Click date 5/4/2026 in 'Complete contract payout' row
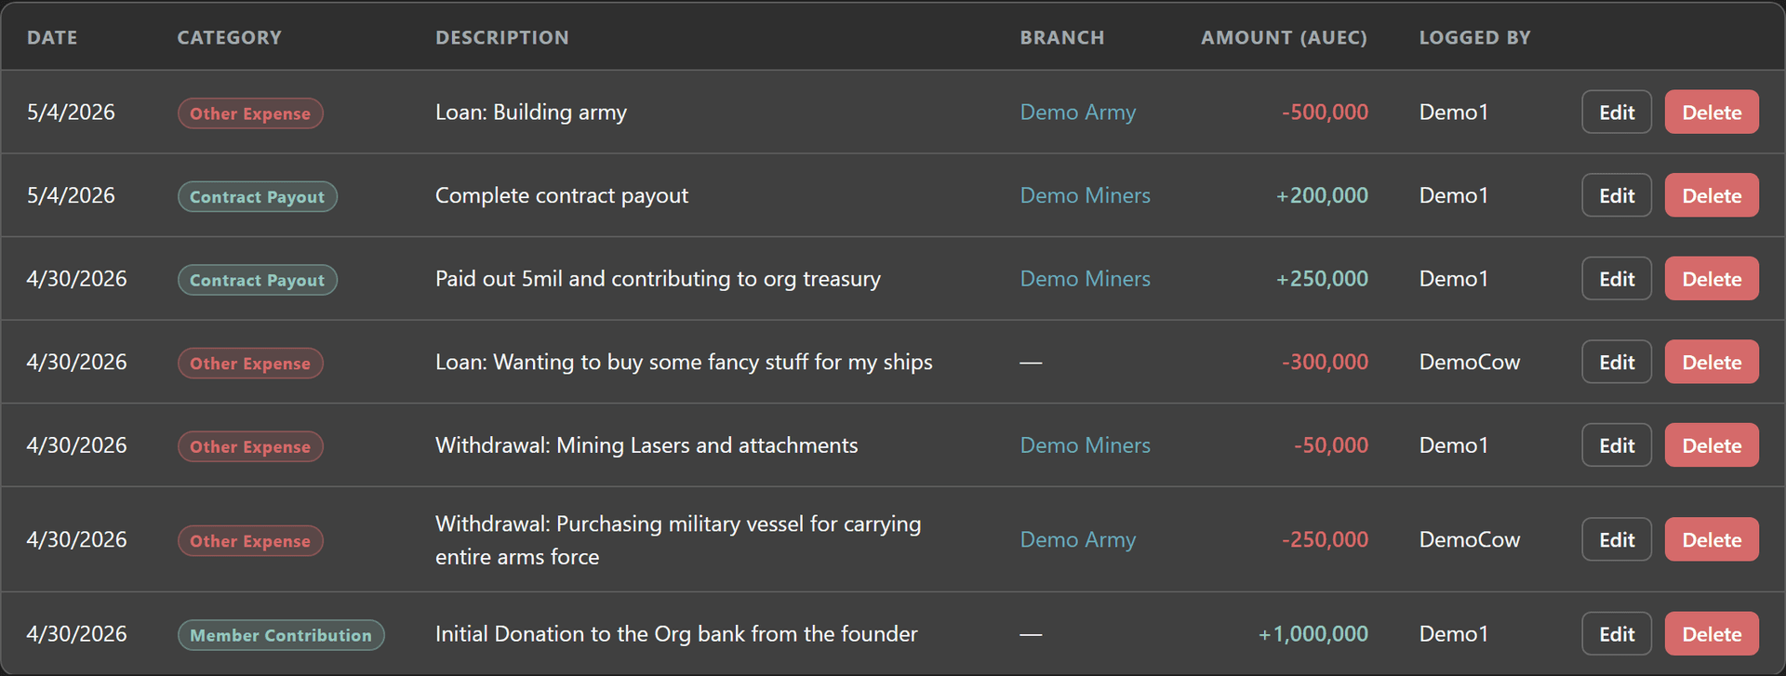 [71, 195]
